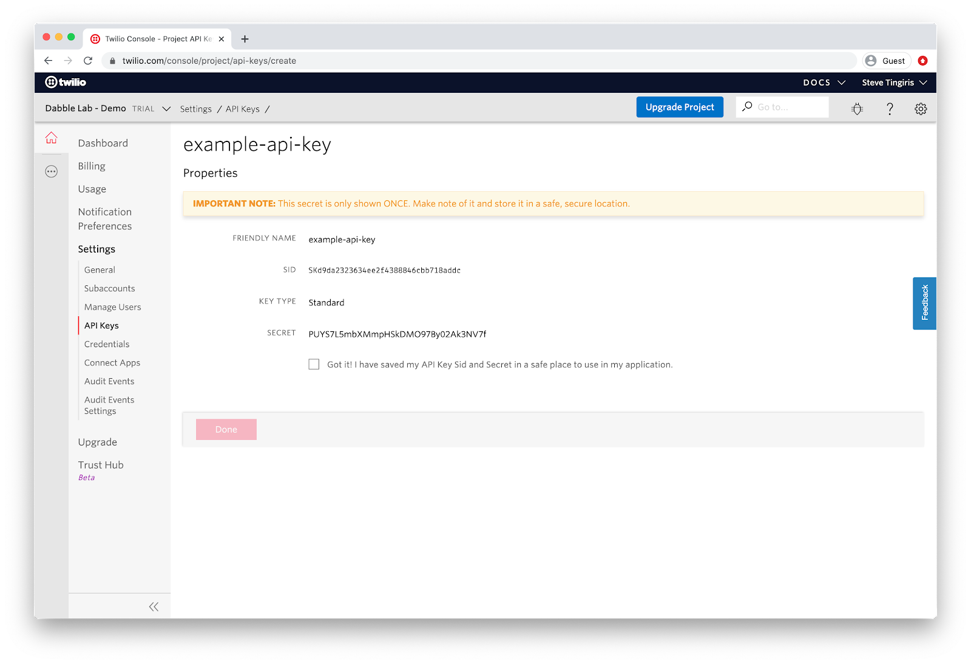Go forward in browser history
971x664 pixels.
[68, 61]
